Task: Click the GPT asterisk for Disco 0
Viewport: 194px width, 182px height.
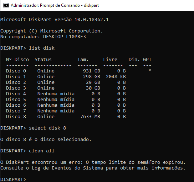Action: 150,70
